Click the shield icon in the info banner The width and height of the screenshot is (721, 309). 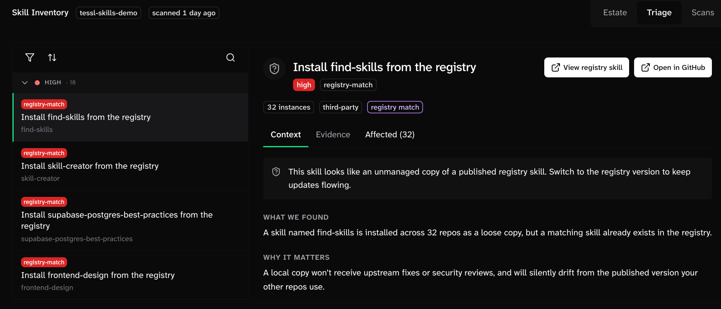coord(276,172)
